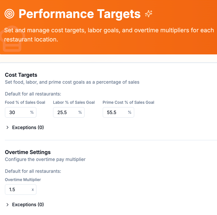The image size is (217, 215).
Task: Click the percent symbol in Food field
Action: point(32,112)
